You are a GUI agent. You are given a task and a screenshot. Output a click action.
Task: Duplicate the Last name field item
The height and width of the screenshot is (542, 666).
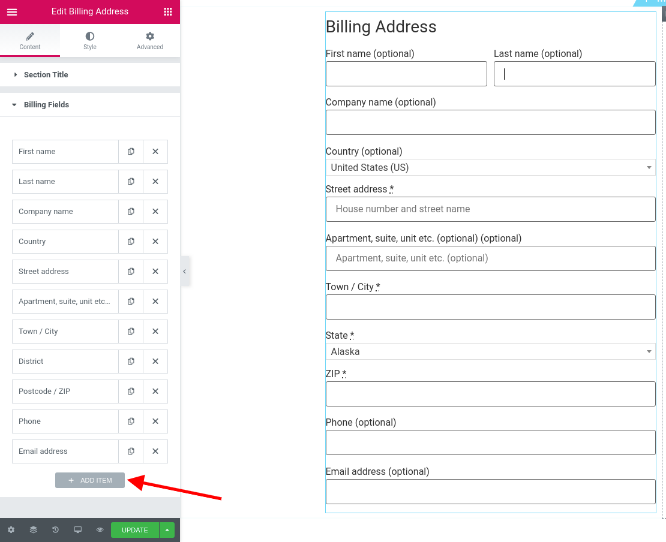point(131,182)
